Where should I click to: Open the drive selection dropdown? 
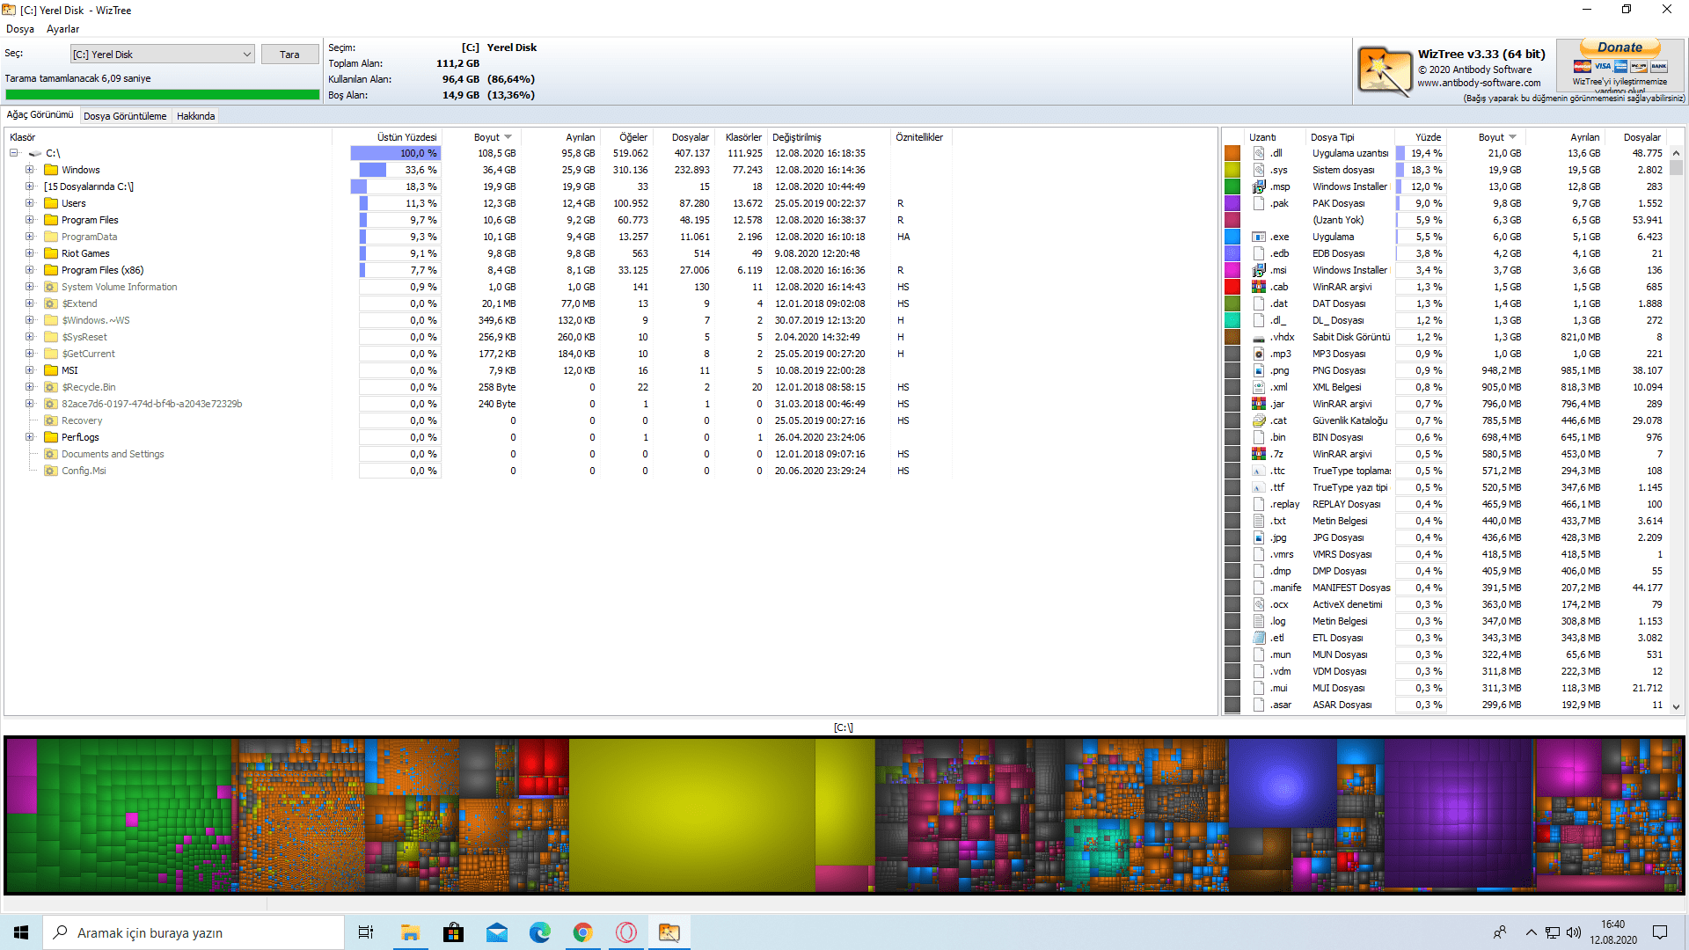click(x=246, y=55)
